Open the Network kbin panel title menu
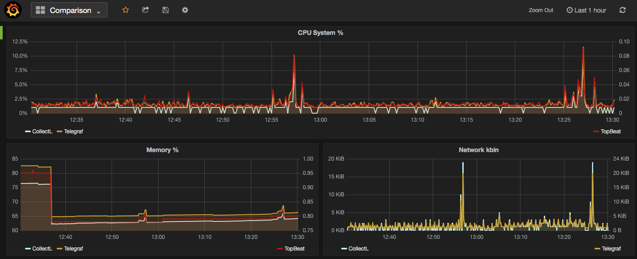 coord(478,150)
